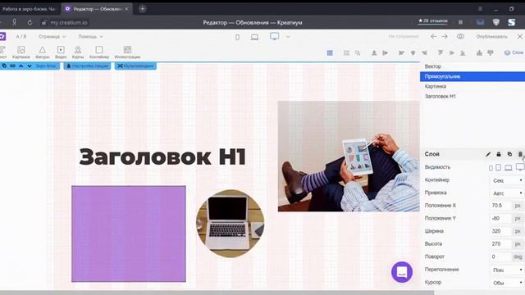This screenshot has width=525, height=295.
Task: Click the Зеро-блок button
Action: 46,66
